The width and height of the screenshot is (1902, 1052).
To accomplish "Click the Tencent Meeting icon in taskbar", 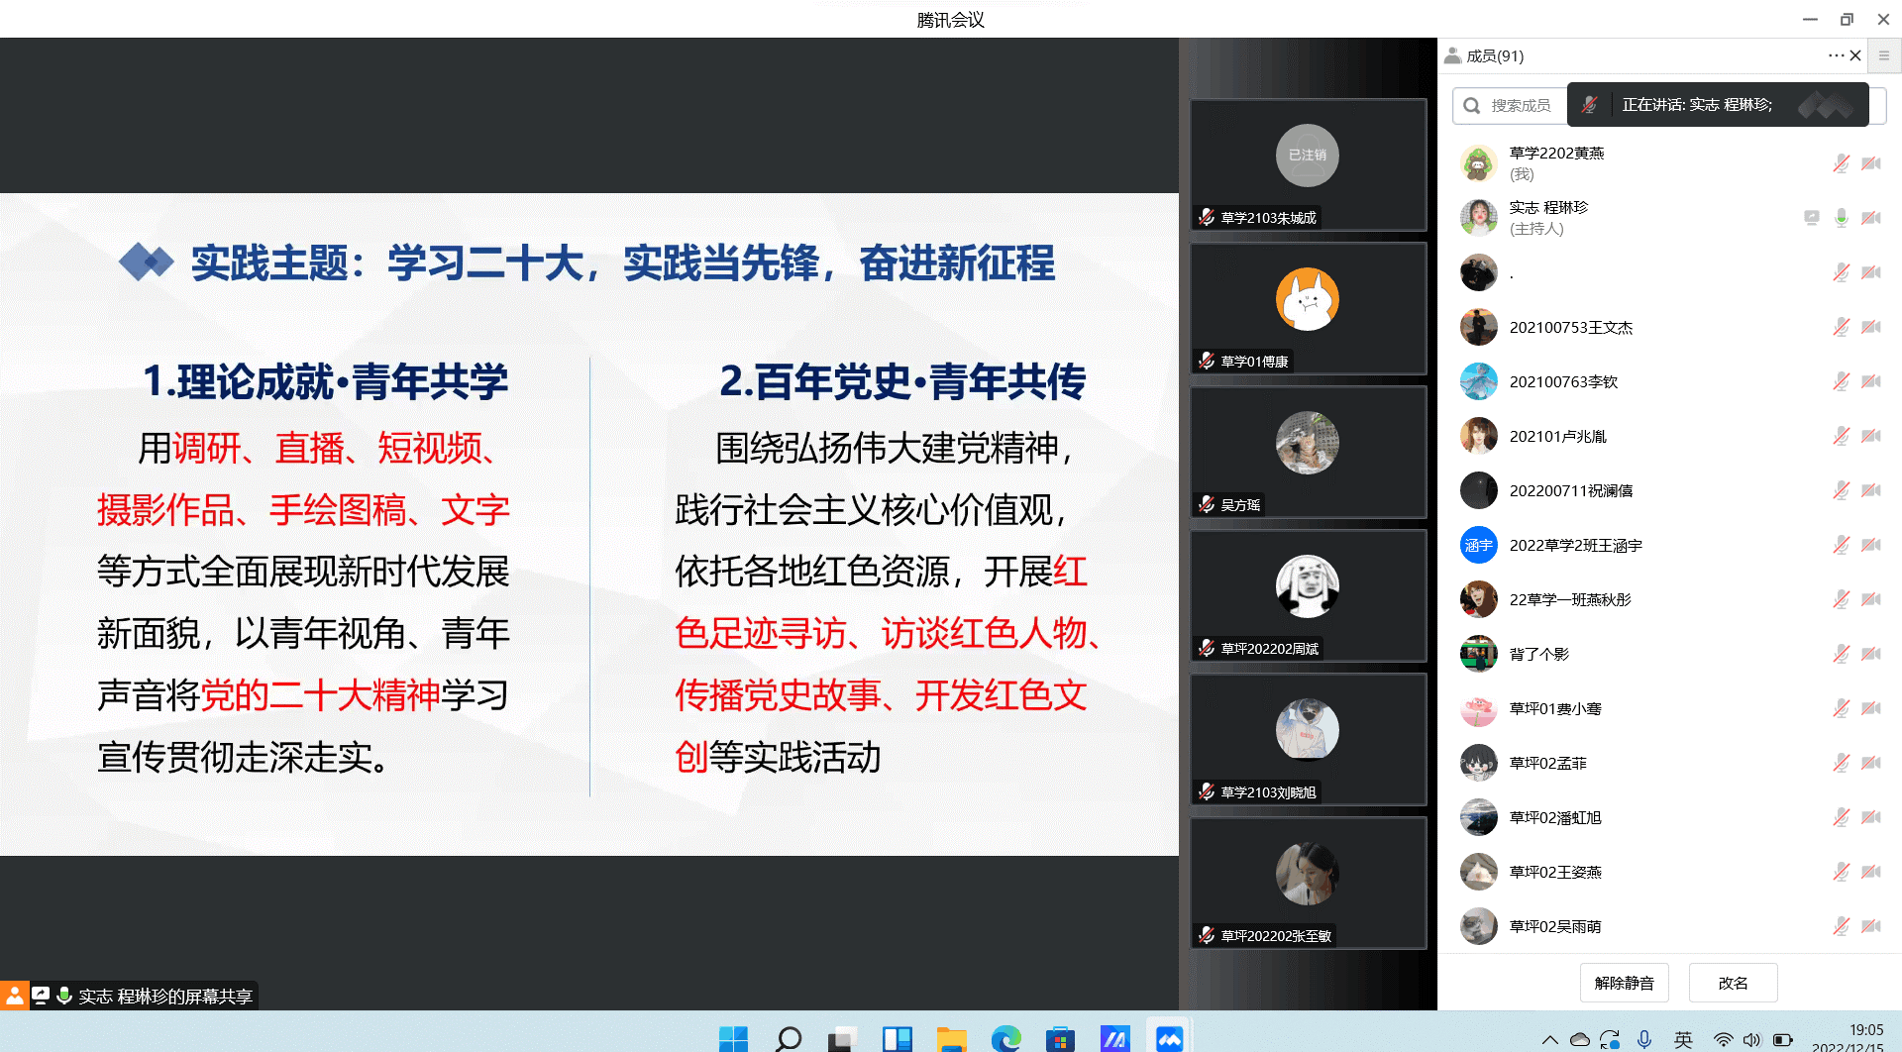I will point(1169,1038).
